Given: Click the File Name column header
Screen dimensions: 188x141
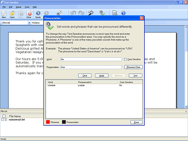Looking at the screenshot, I should click(15, 116).
